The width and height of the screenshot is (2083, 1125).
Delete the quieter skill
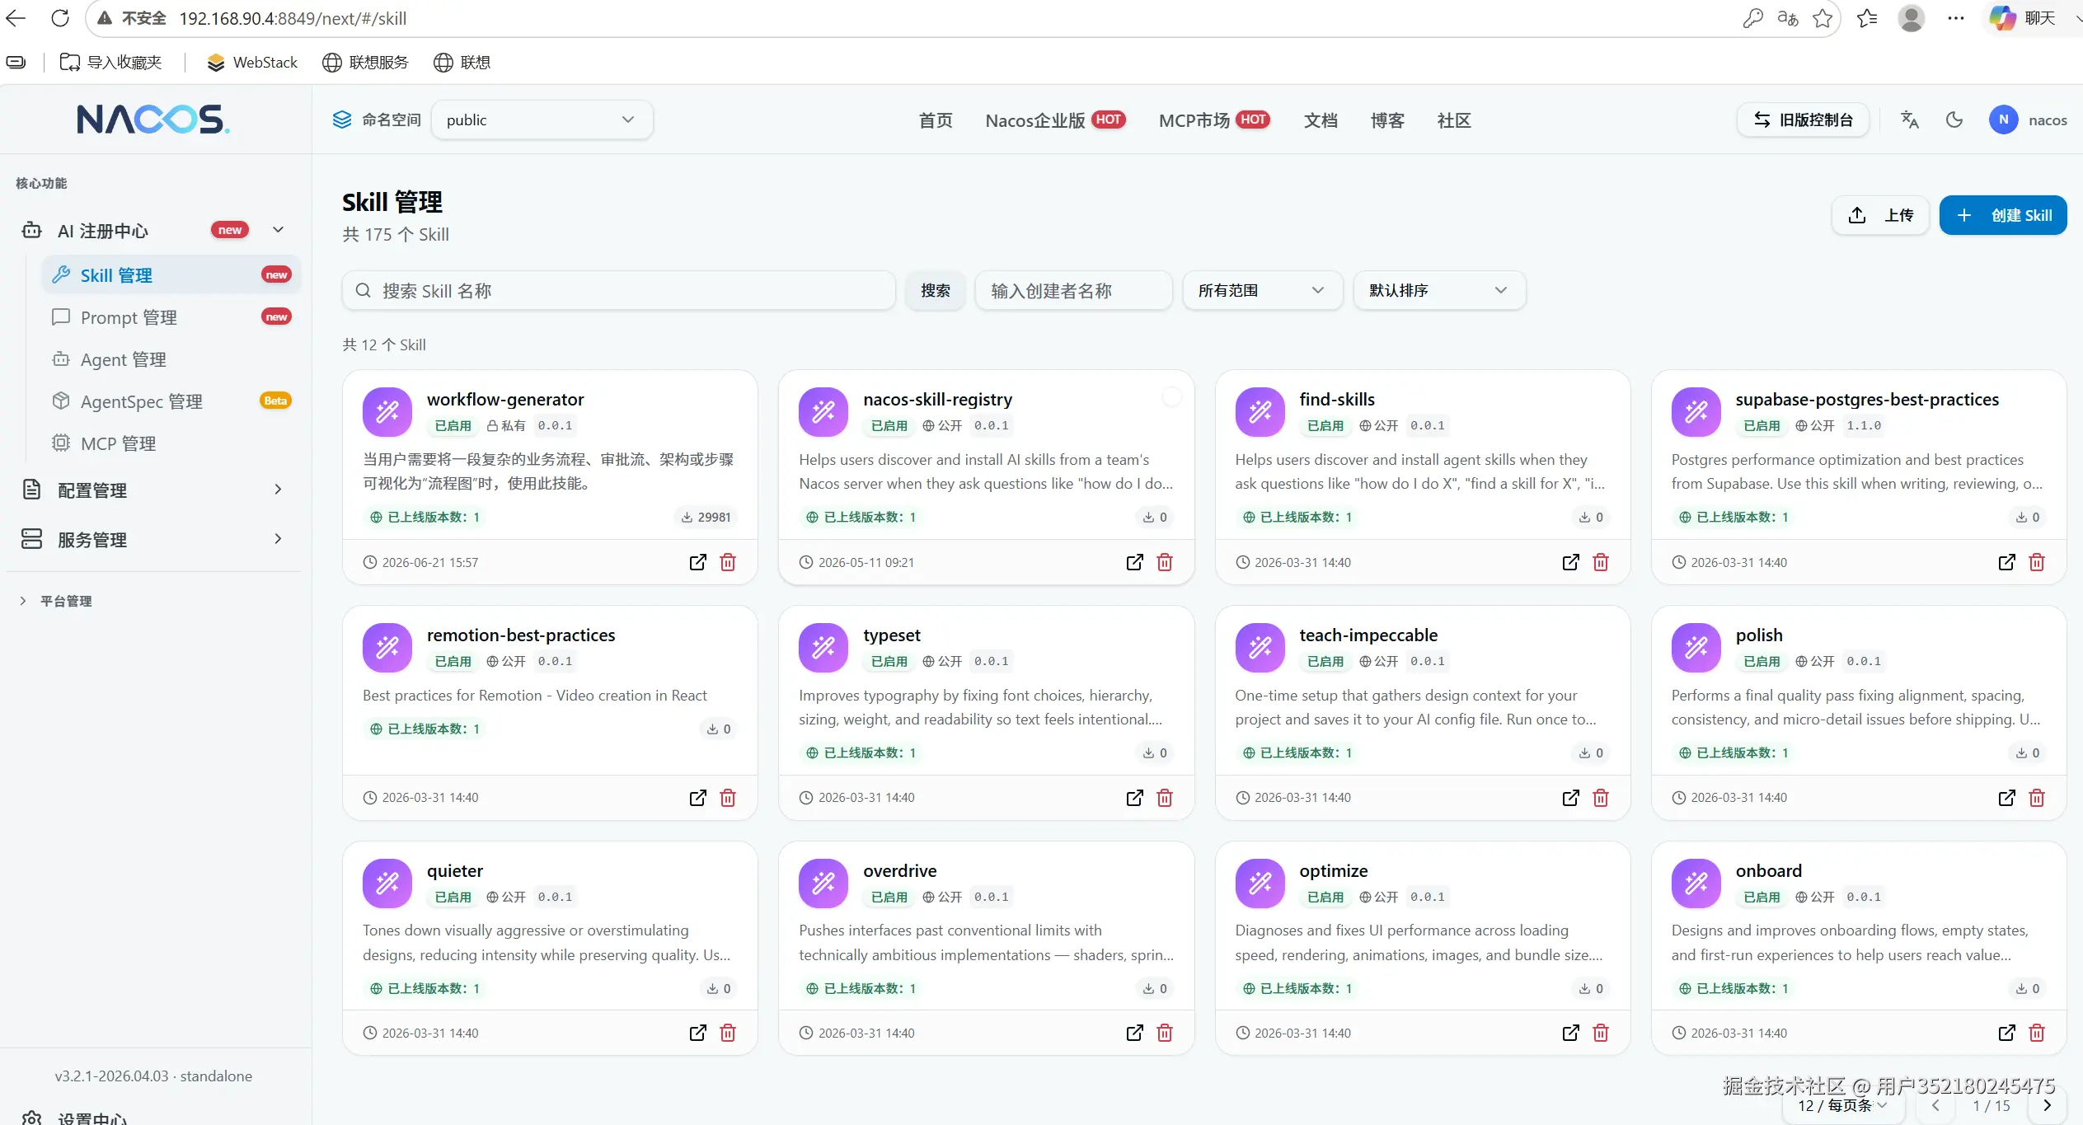(728, 1033)
